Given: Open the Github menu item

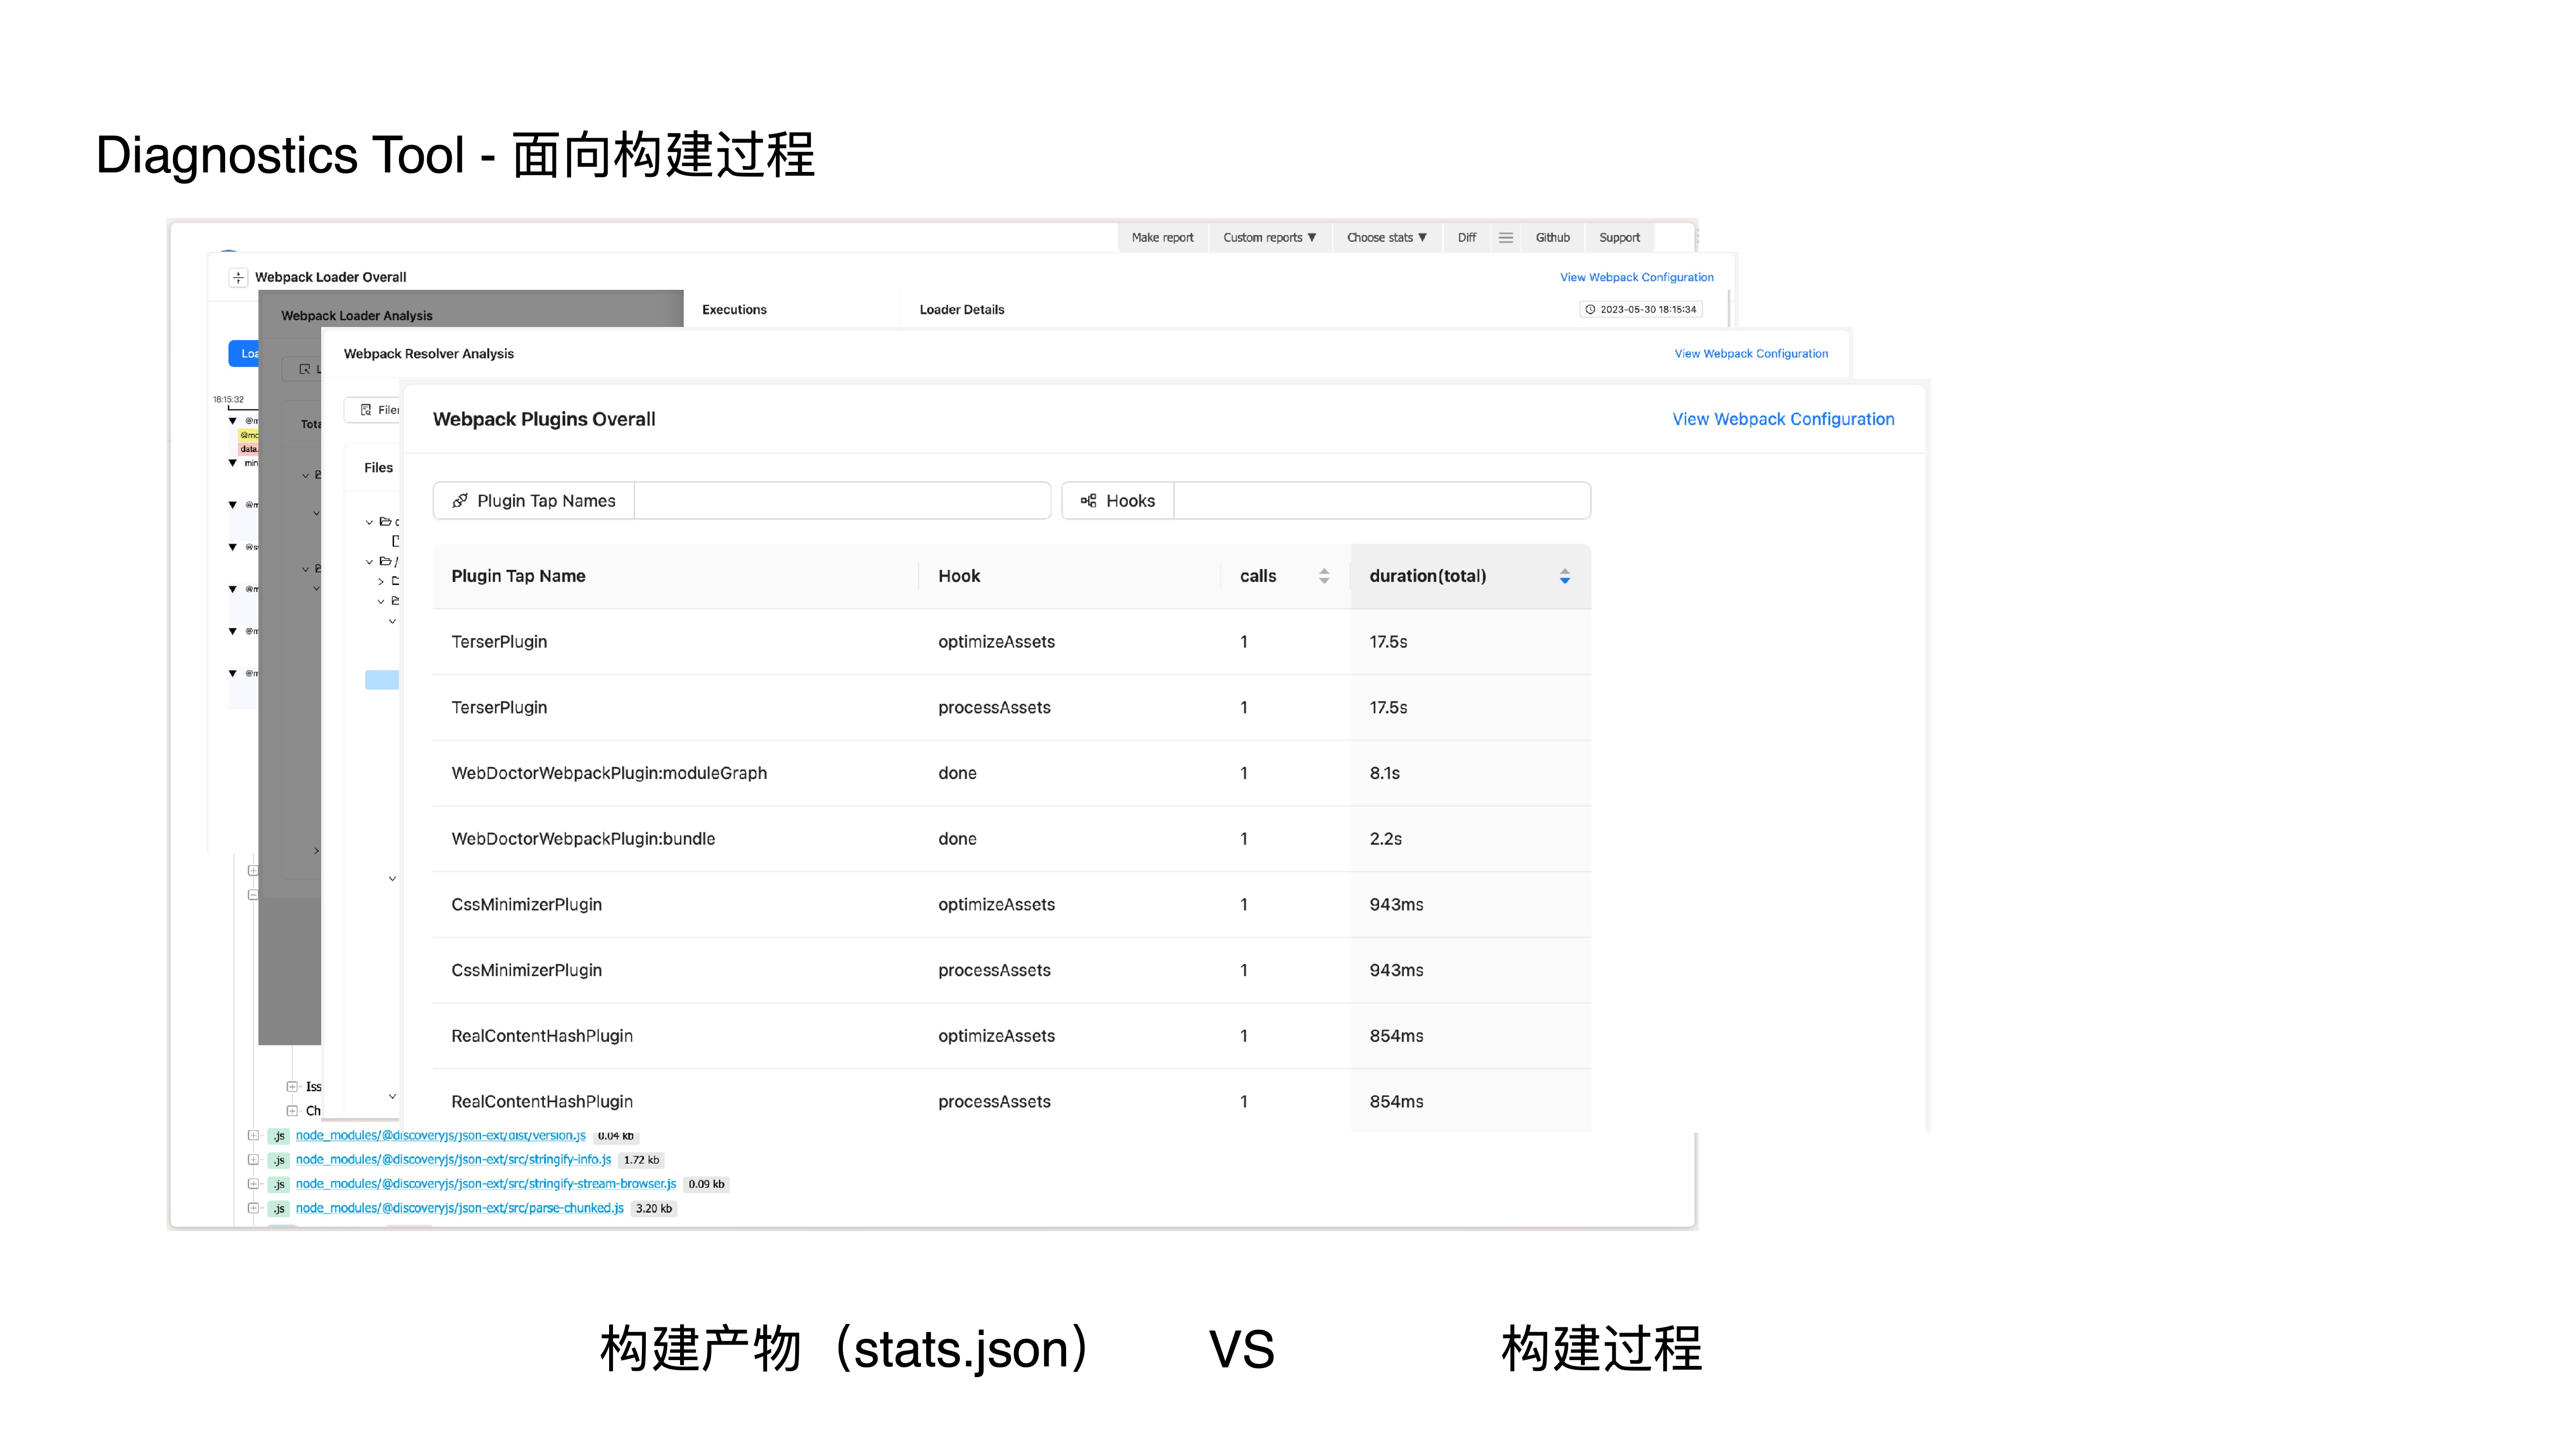Looking at the screenshot, I should point(1552,238).
